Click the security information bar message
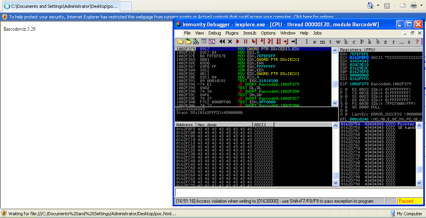 click(x=171, y=17)
